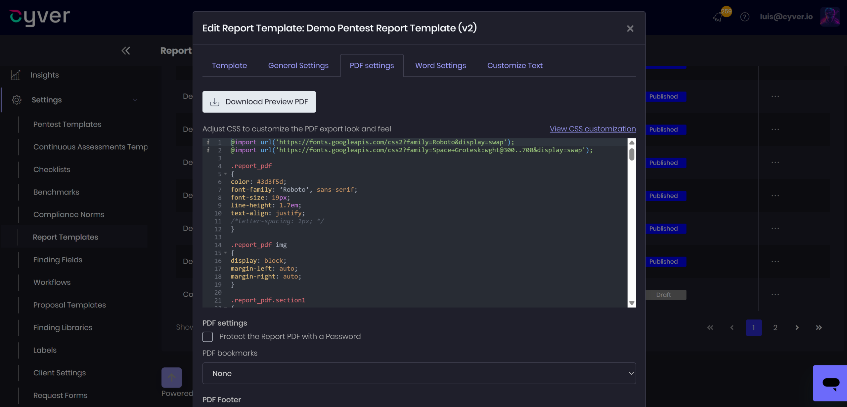This screenshot has height=407, width=847.
Task: Fold the code block at line 5
Action: 226,174
